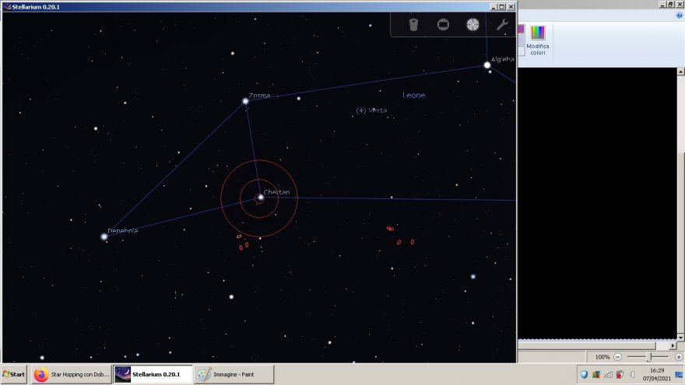The width and height of the screenshot is (685, 385).
Task: Click the Paint help question-mark icon
Action: [x=680, y=16]
